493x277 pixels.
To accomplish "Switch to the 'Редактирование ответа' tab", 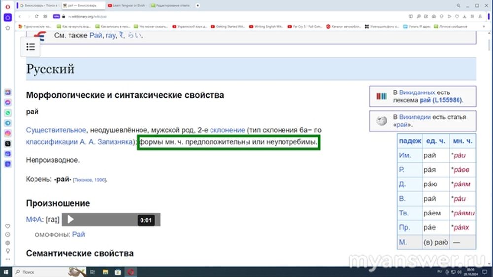I will (x=170, y=5).
